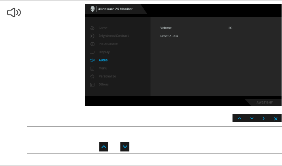Image resolution: width=282 pixels, height=166 pixels.
Task: Click right arrow in OSD control bar
Action: tap(263, 118)
